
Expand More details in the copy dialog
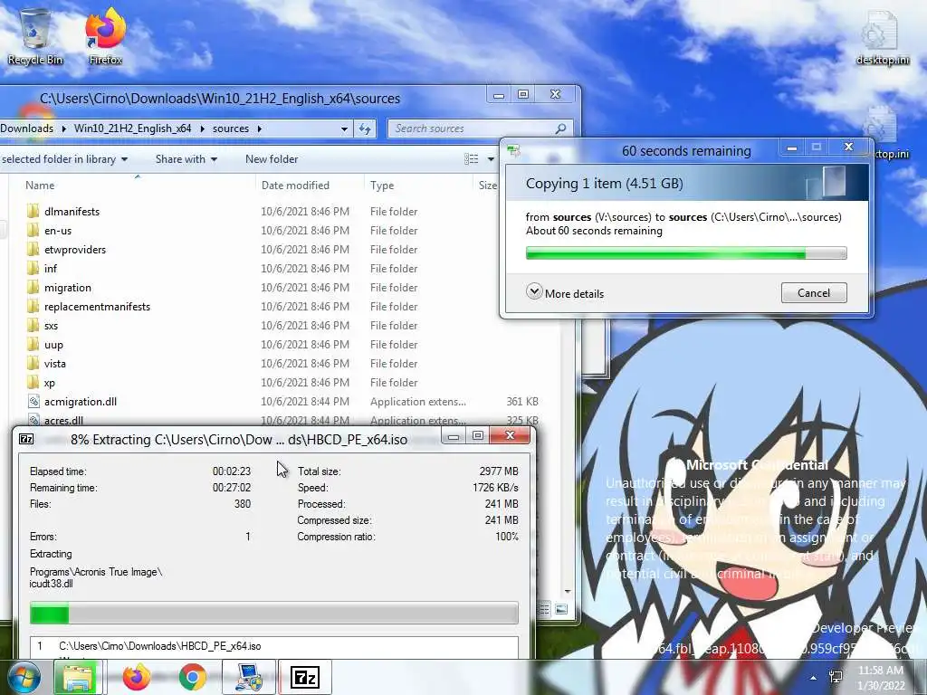pos(565,292)
